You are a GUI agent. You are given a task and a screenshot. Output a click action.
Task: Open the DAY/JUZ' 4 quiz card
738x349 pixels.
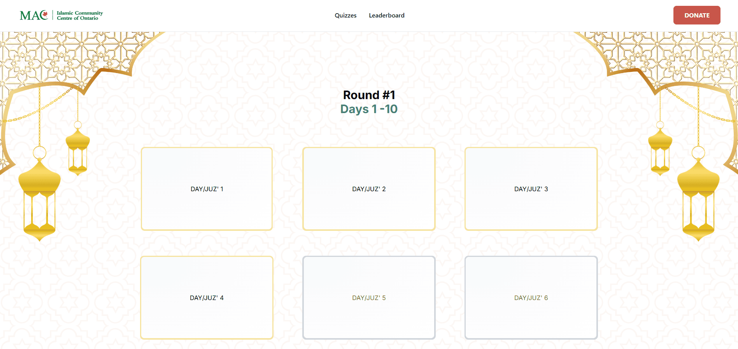(x=207, y=298)
